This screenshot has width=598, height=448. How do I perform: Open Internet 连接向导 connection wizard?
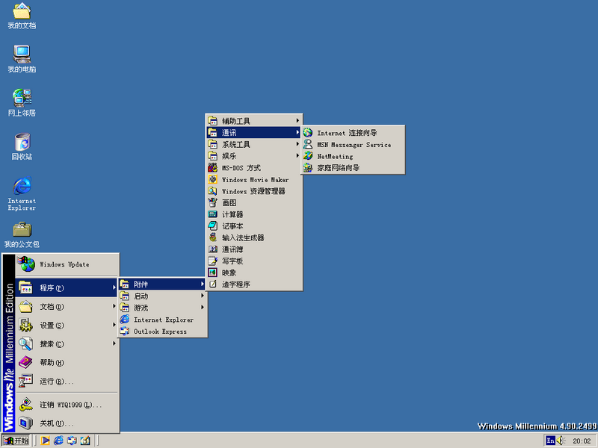[353, 133]
